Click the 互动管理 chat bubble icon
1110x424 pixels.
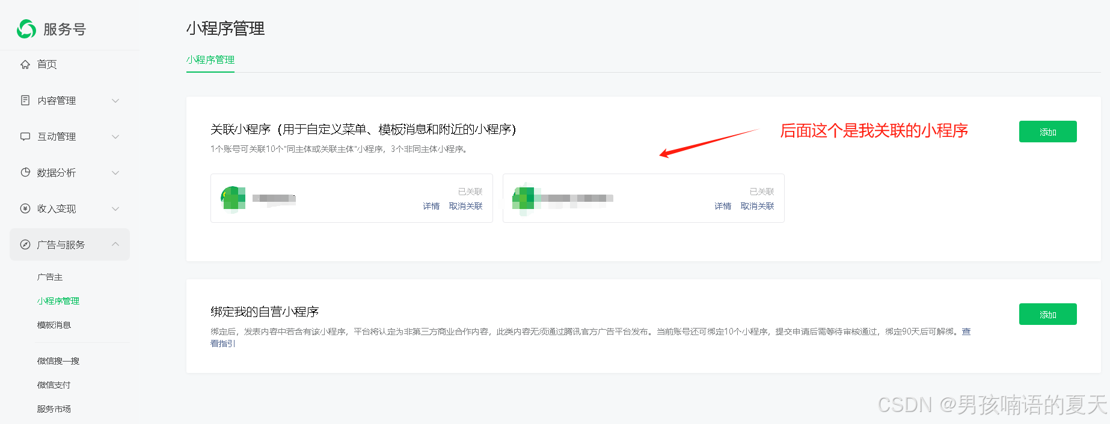[25, 136]
